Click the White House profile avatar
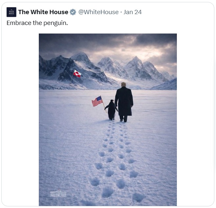 tap(12, 12)
